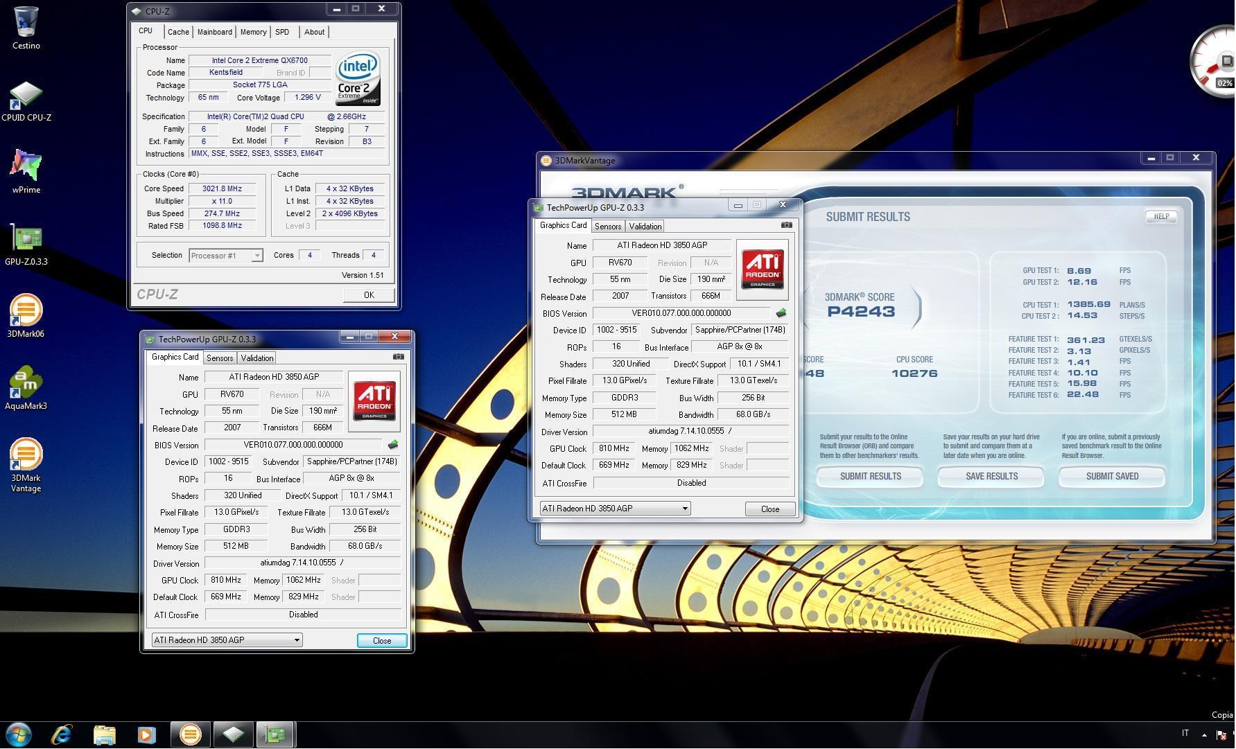Switch to 3DMark Vantage taskbar button
1236x749 pixels.
tap(190, 734)
